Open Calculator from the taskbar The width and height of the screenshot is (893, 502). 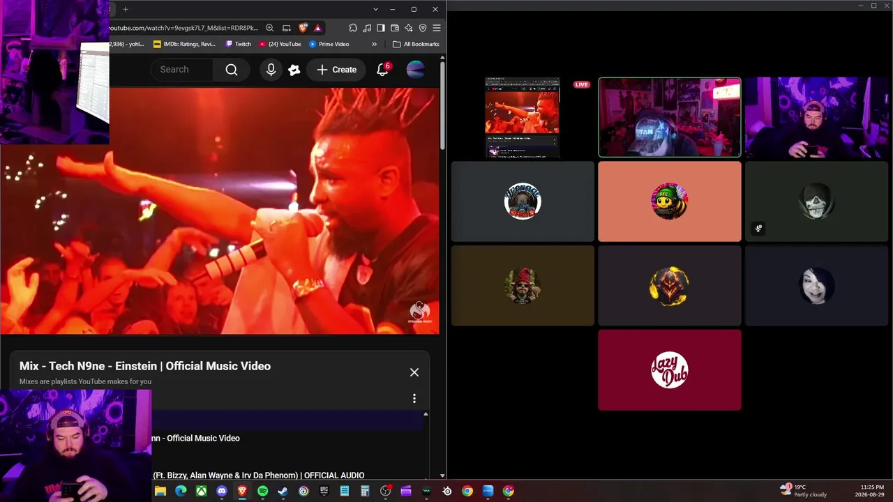(365, 491)
